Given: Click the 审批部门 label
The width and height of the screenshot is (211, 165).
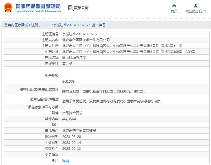Looking at the screenshot, I should click(x=52, y=131).
